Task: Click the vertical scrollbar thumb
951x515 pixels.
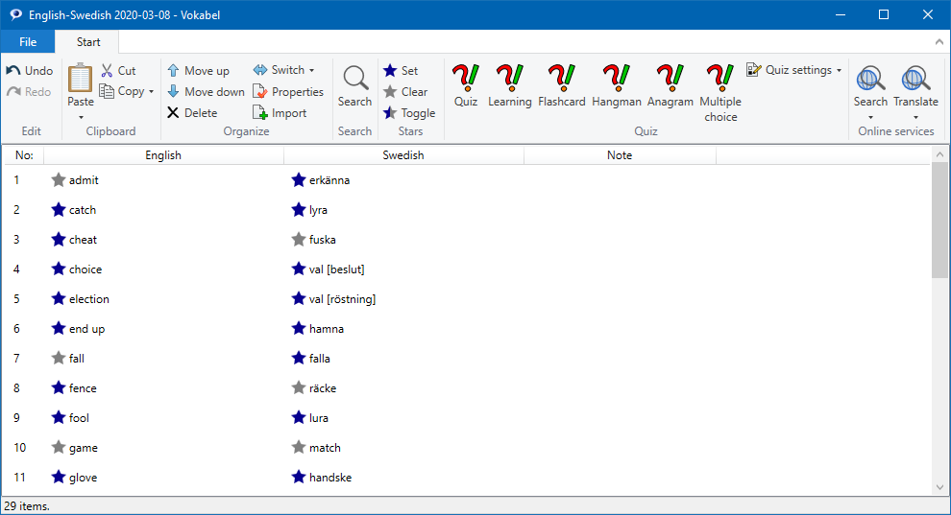Action: [939, 220]
